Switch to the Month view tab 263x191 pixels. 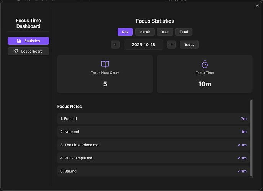pyautogui.click(x=145, y=32)
